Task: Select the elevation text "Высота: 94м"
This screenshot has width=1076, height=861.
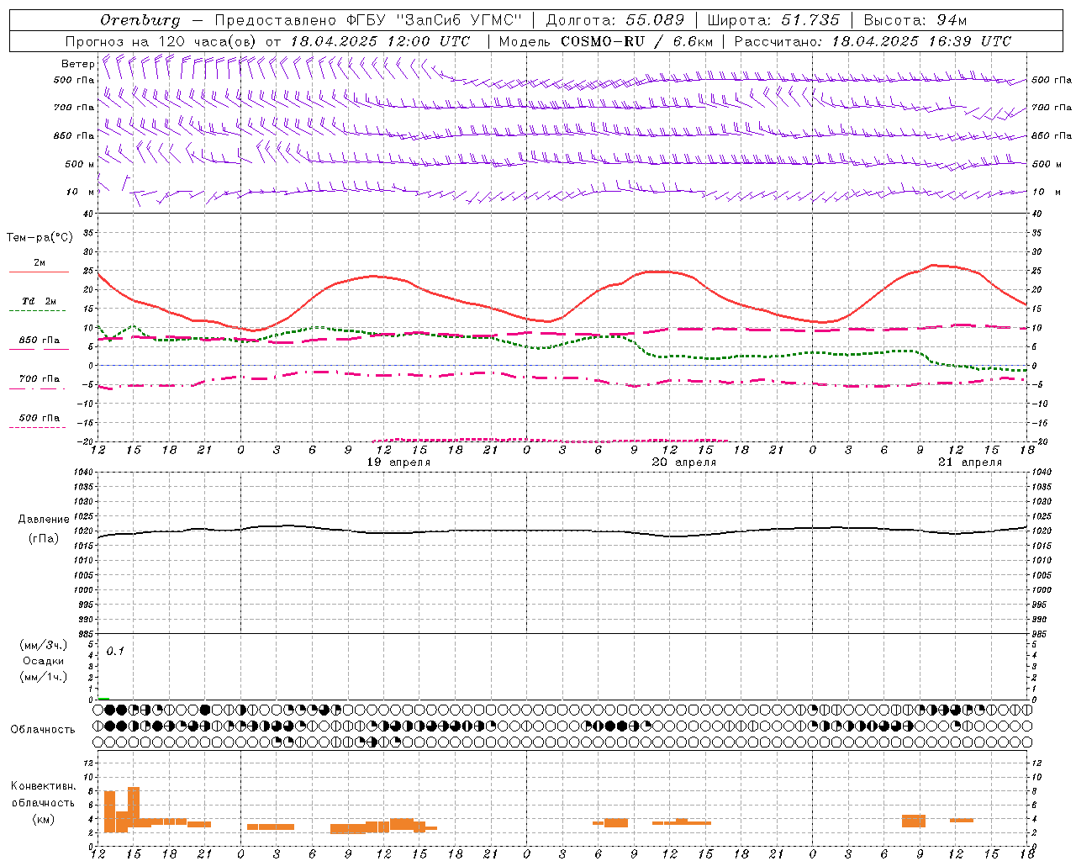Action: point(915,20)
